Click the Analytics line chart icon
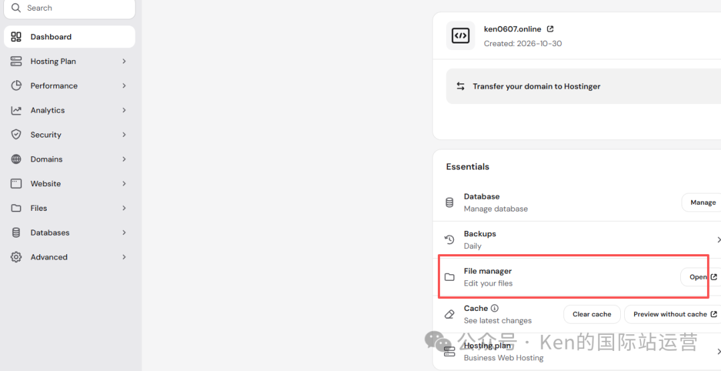The height and width of the screenshot is (371, 721). [16, 110]
